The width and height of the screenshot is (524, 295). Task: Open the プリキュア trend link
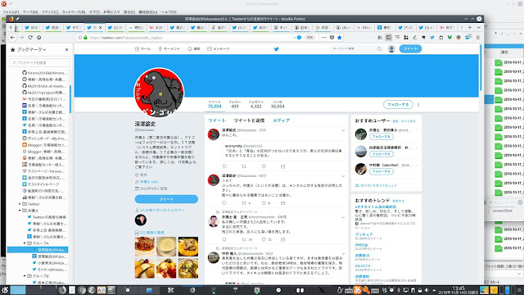364,234
